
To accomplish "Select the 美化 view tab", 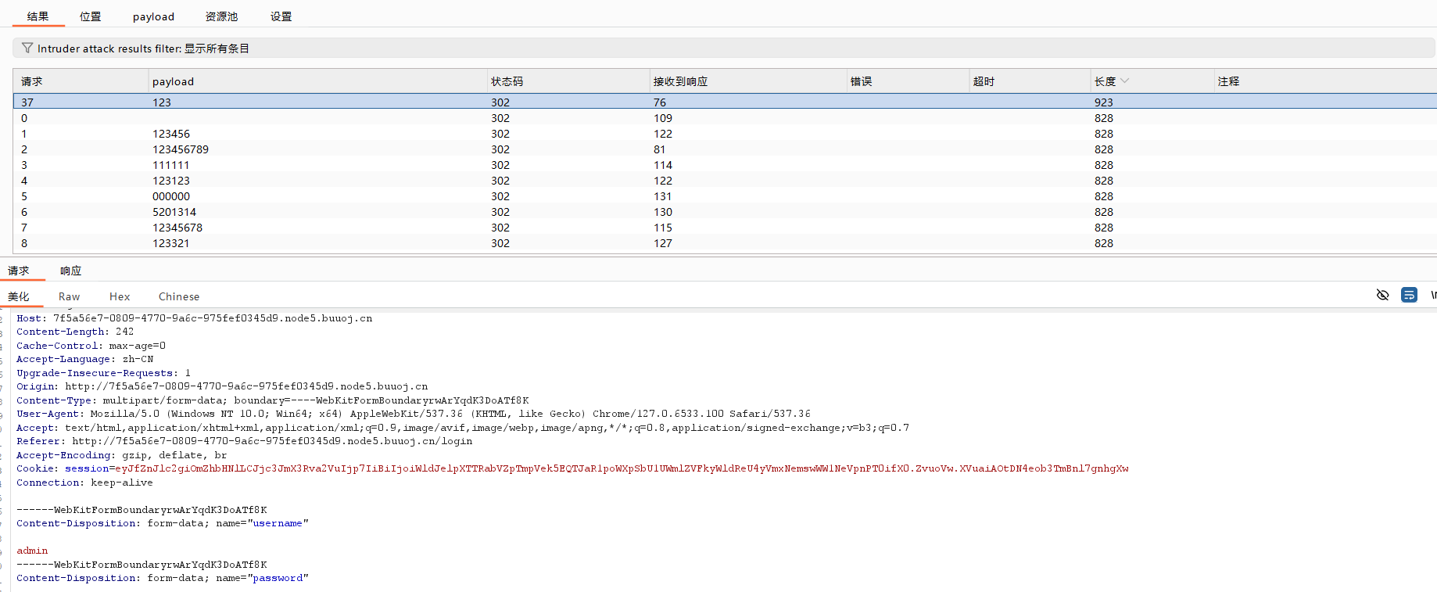I will pyautogui.click(x=19, y=296).
